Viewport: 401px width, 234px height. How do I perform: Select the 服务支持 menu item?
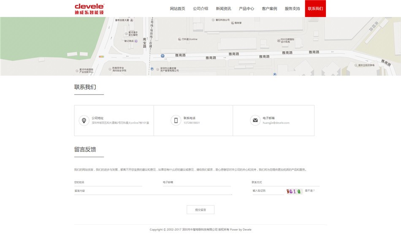[292, 8]
